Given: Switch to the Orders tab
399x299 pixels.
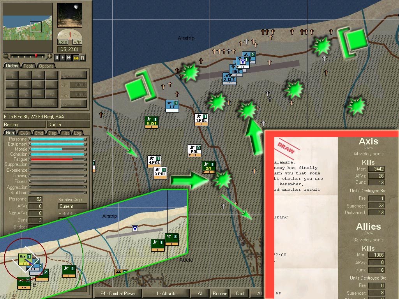Looking at the screenshot, I should pos(12,66).
